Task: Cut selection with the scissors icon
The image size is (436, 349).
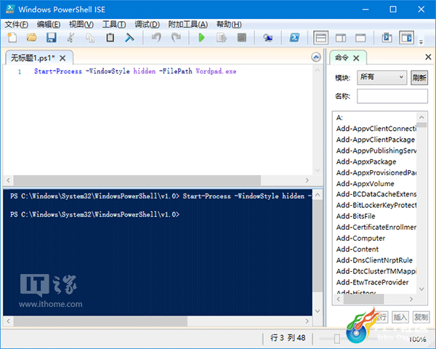Action: coord(70,38)
